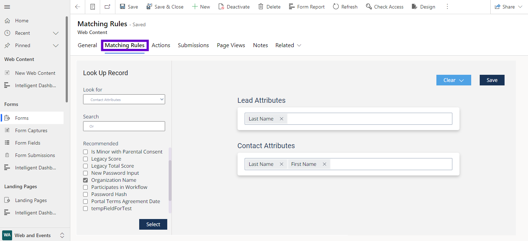The image size is (528, 241).
Task: Switch to the General tab
Action: (x=87, y=45)
